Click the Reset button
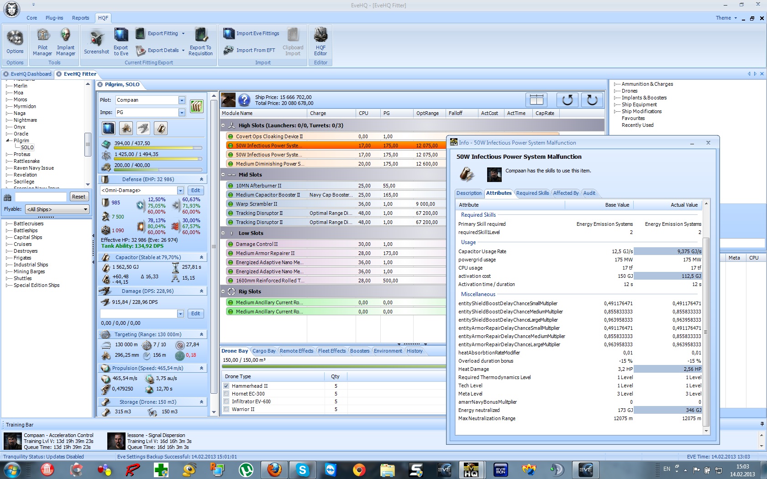Viewport: 767px width, 479px height. [79, 197]
